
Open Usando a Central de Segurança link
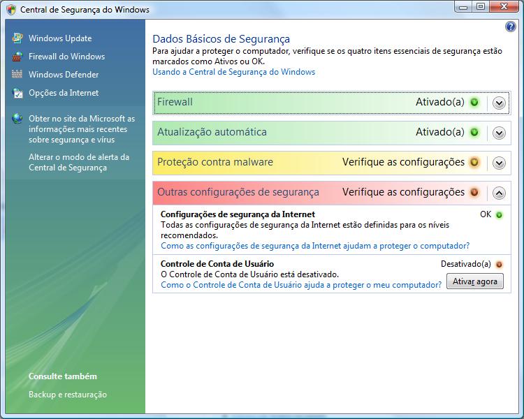tap(233, 72)
